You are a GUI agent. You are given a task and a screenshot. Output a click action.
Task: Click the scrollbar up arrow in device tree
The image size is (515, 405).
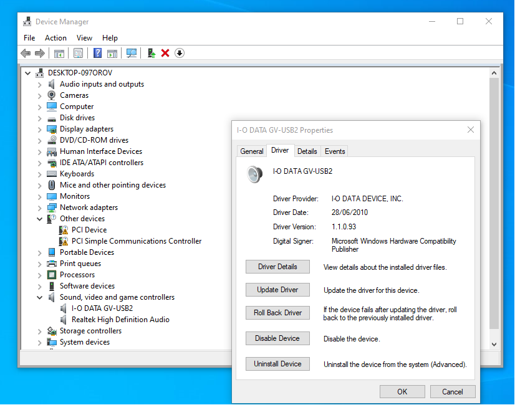click(x=494, y=73)
